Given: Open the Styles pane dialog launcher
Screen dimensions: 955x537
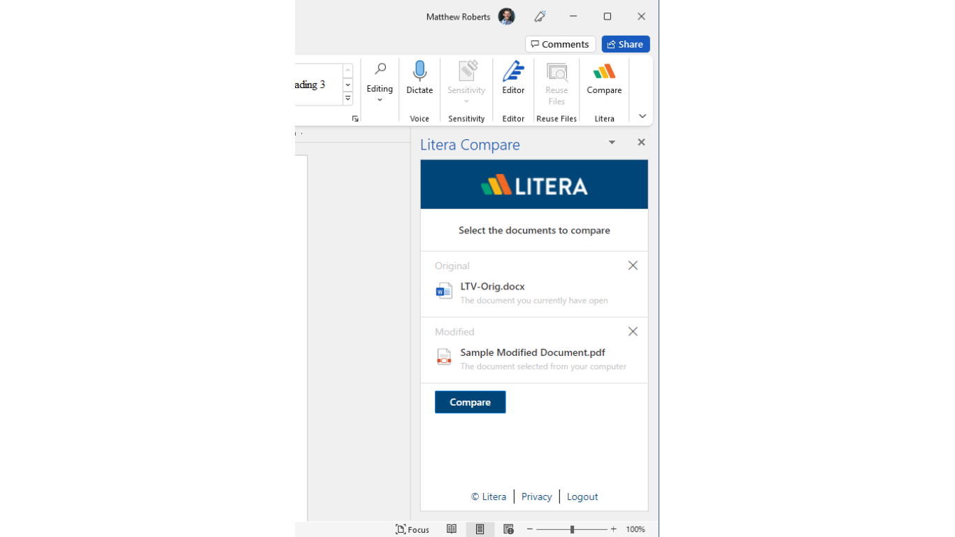Looking at the screenshot, I should (x=355, y=119).
